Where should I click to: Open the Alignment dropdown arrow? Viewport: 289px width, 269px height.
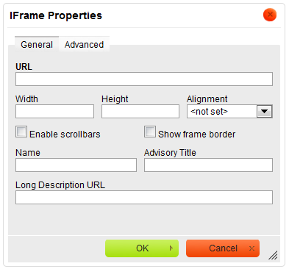(x=264, y=112)
